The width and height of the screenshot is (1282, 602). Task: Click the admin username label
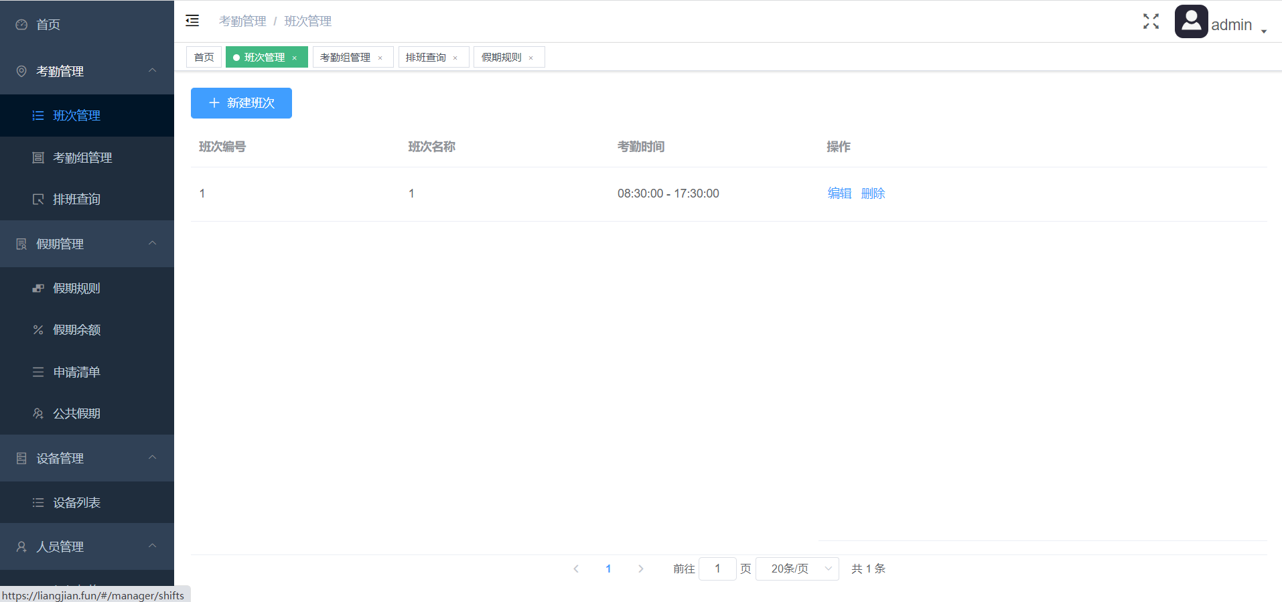(1232, 25)
